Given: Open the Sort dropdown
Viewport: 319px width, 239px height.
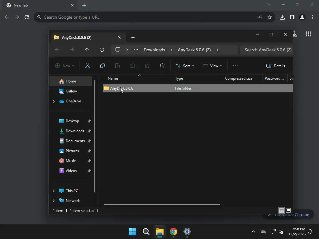Looking at the screenshot, I should coord(185,66).
